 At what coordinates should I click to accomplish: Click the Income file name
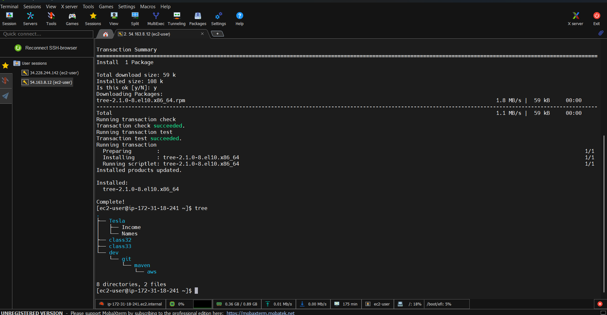(131, 227)
